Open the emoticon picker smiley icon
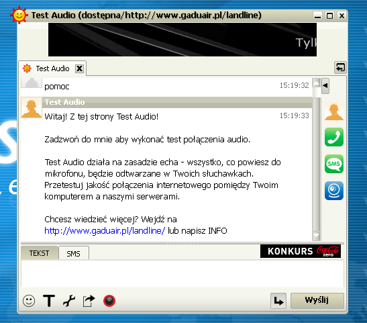The image size is (367, 323). [29, 301]
